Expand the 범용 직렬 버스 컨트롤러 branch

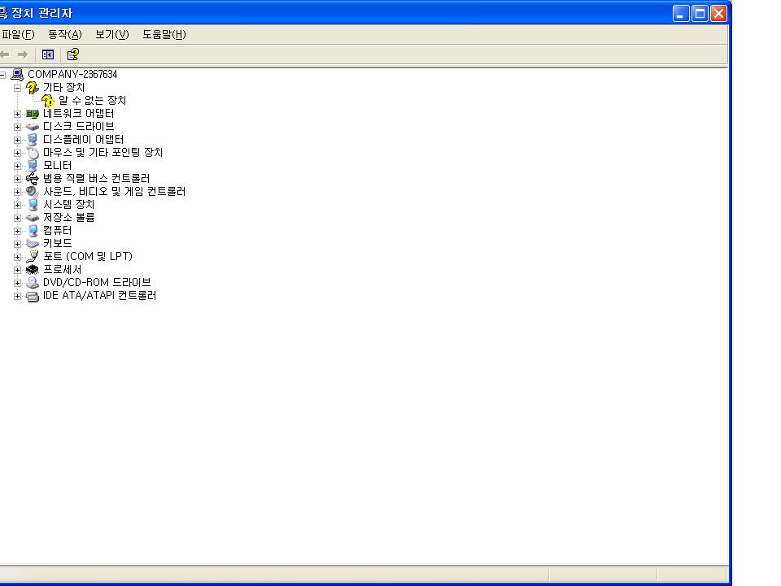pos(17,179)
